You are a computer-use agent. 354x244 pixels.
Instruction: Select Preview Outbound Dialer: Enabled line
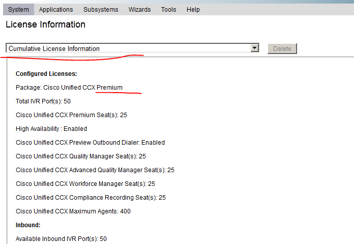click(x=90, y=143)
